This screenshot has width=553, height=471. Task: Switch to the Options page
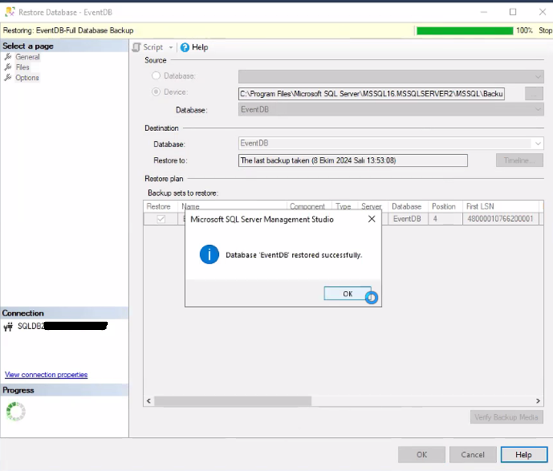27,78
